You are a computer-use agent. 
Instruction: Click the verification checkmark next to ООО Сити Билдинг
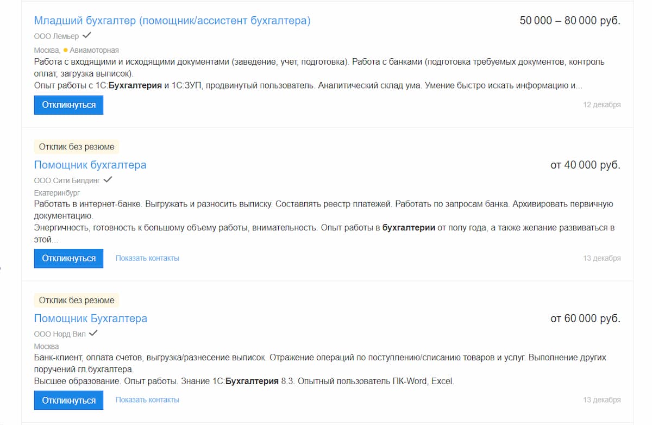click(x=107, y=179)
